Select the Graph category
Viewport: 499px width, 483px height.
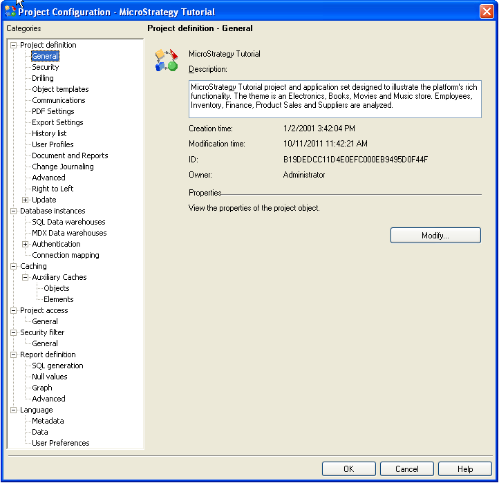point(42,388)
